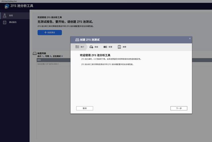Screen dimensions: 212x142
Task: Click the drive icon in the dialog title bar
Action: coord(77,40)
